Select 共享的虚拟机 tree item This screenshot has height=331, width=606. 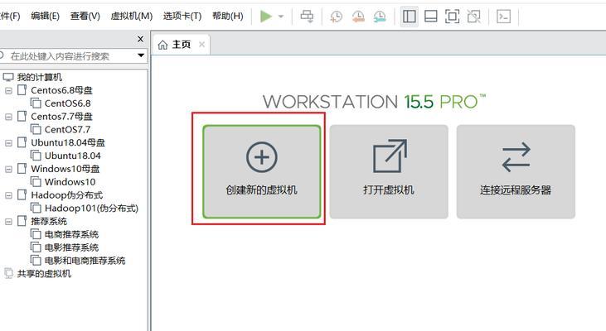pyautogui.click(x=44, y=274)
